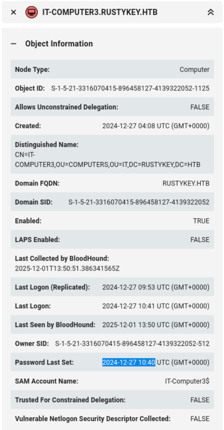This screenshot has height=430, width=224.
Task: Click the LAPS Enabled row
Action: point(111,239)
